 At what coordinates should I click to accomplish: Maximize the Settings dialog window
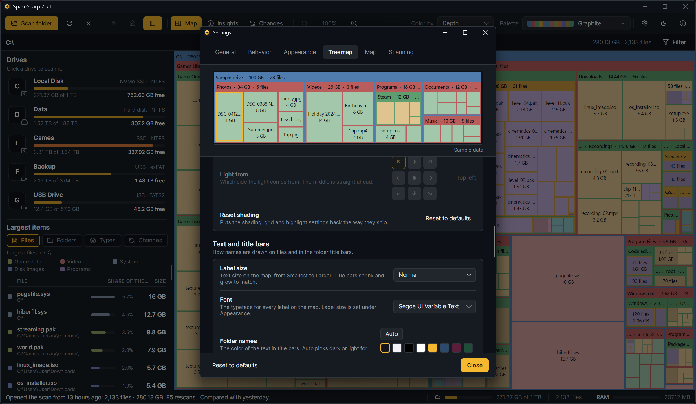click(x=465, y=33)
